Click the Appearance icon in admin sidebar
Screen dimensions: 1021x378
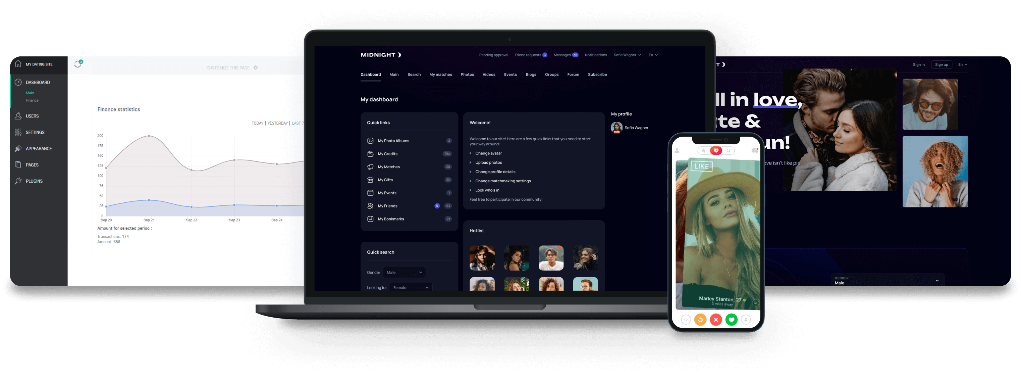[17, 148]
